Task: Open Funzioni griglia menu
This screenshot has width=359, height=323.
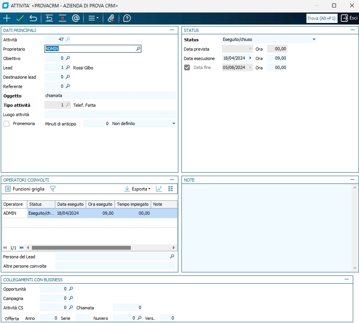Action: (x=25, y=189)
